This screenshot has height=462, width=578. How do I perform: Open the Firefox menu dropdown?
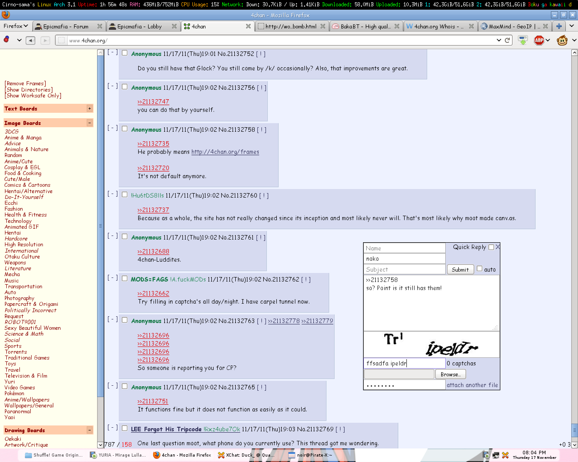(16, 26)
